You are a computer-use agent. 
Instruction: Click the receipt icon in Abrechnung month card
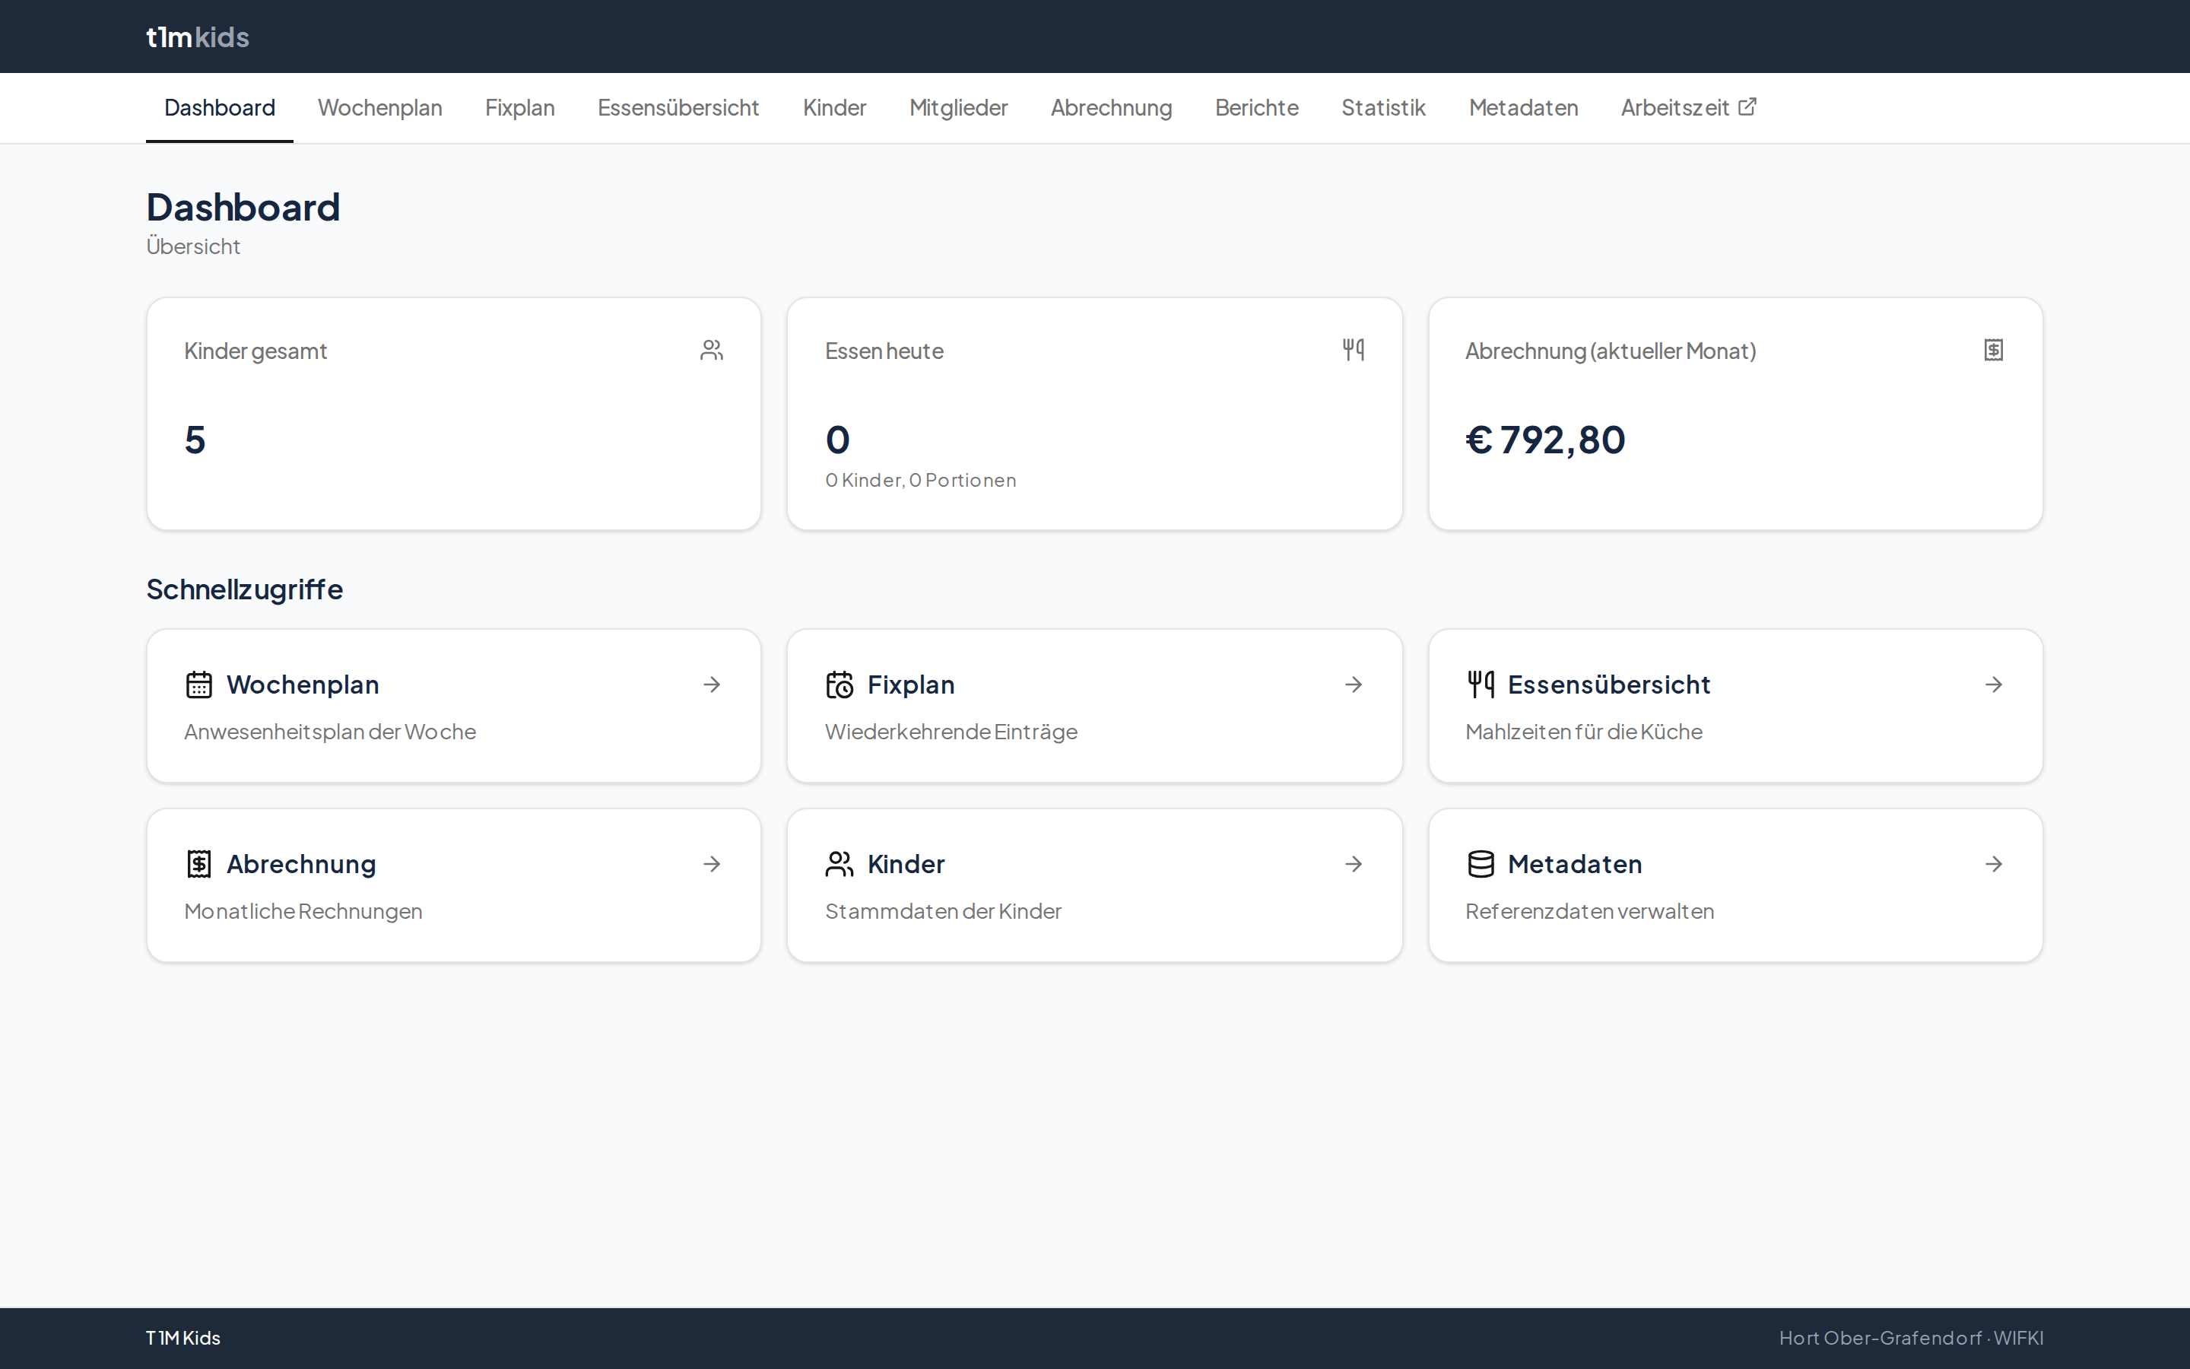pyautogui.click(x=1994, y=350)
